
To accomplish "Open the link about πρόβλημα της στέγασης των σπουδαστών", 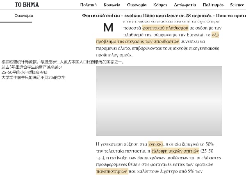I will (138, 41).
